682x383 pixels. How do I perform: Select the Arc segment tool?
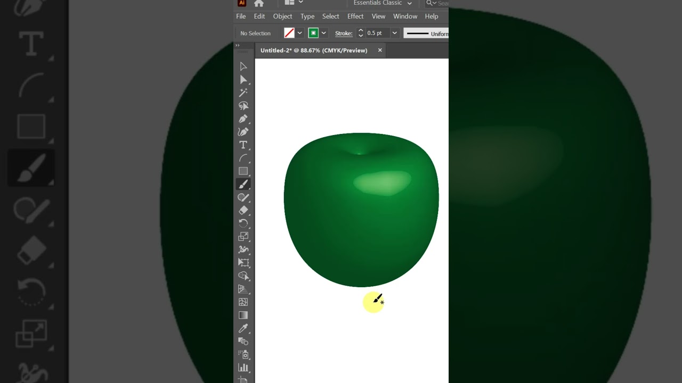[243, 158]
